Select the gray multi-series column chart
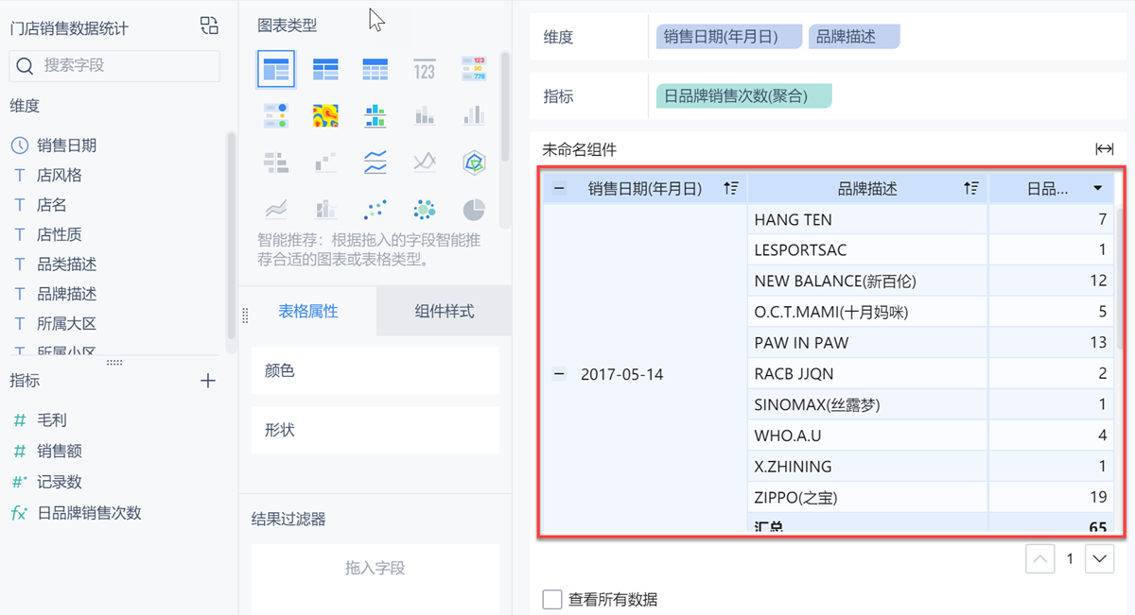 pos(473,115)
